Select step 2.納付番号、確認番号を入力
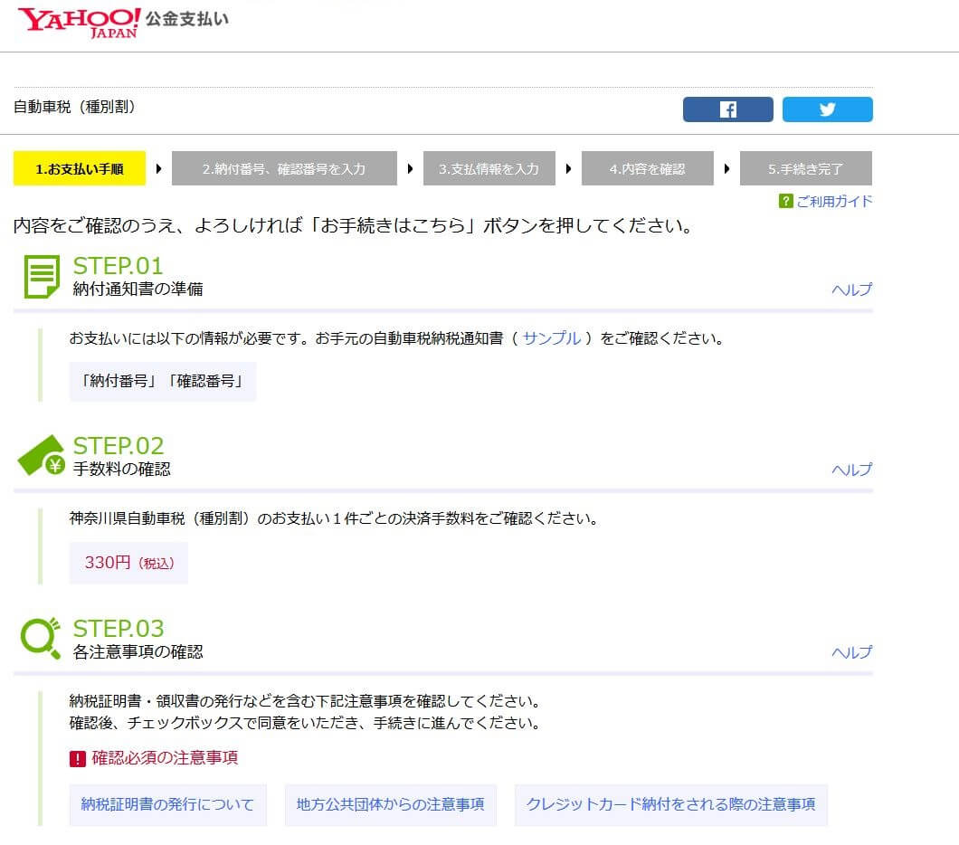This screenshot has width=959, height=845. (284, 169)
